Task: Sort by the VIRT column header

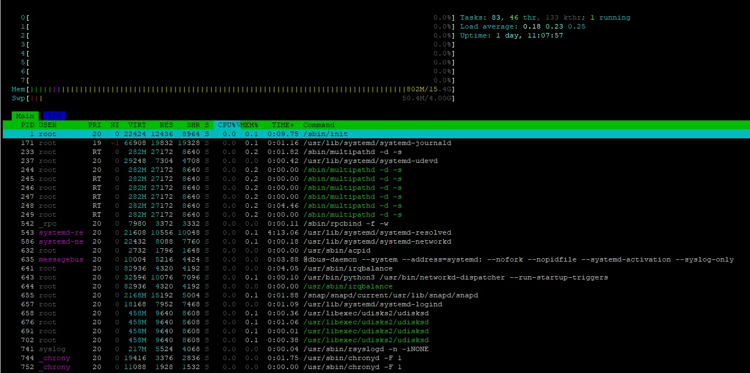Action: (137, 125)
